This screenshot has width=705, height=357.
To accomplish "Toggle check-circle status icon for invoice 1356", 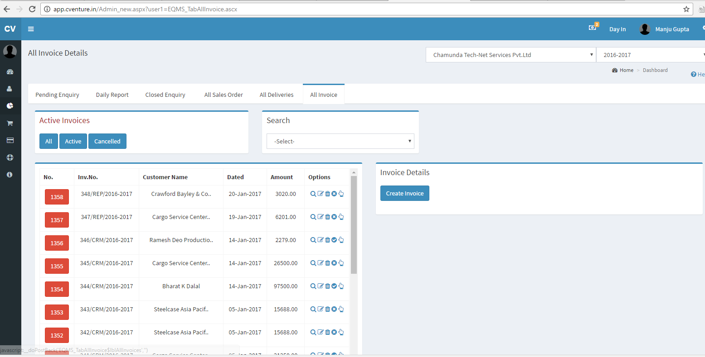I will (334, 240).
